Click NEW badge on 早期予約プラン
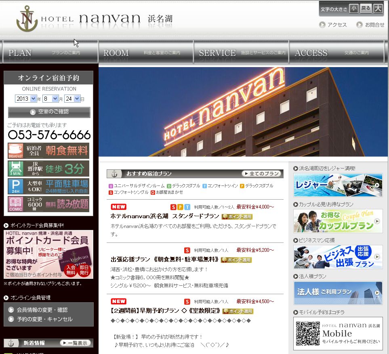The width and height of the screenshot is (389, 354). 119,301
